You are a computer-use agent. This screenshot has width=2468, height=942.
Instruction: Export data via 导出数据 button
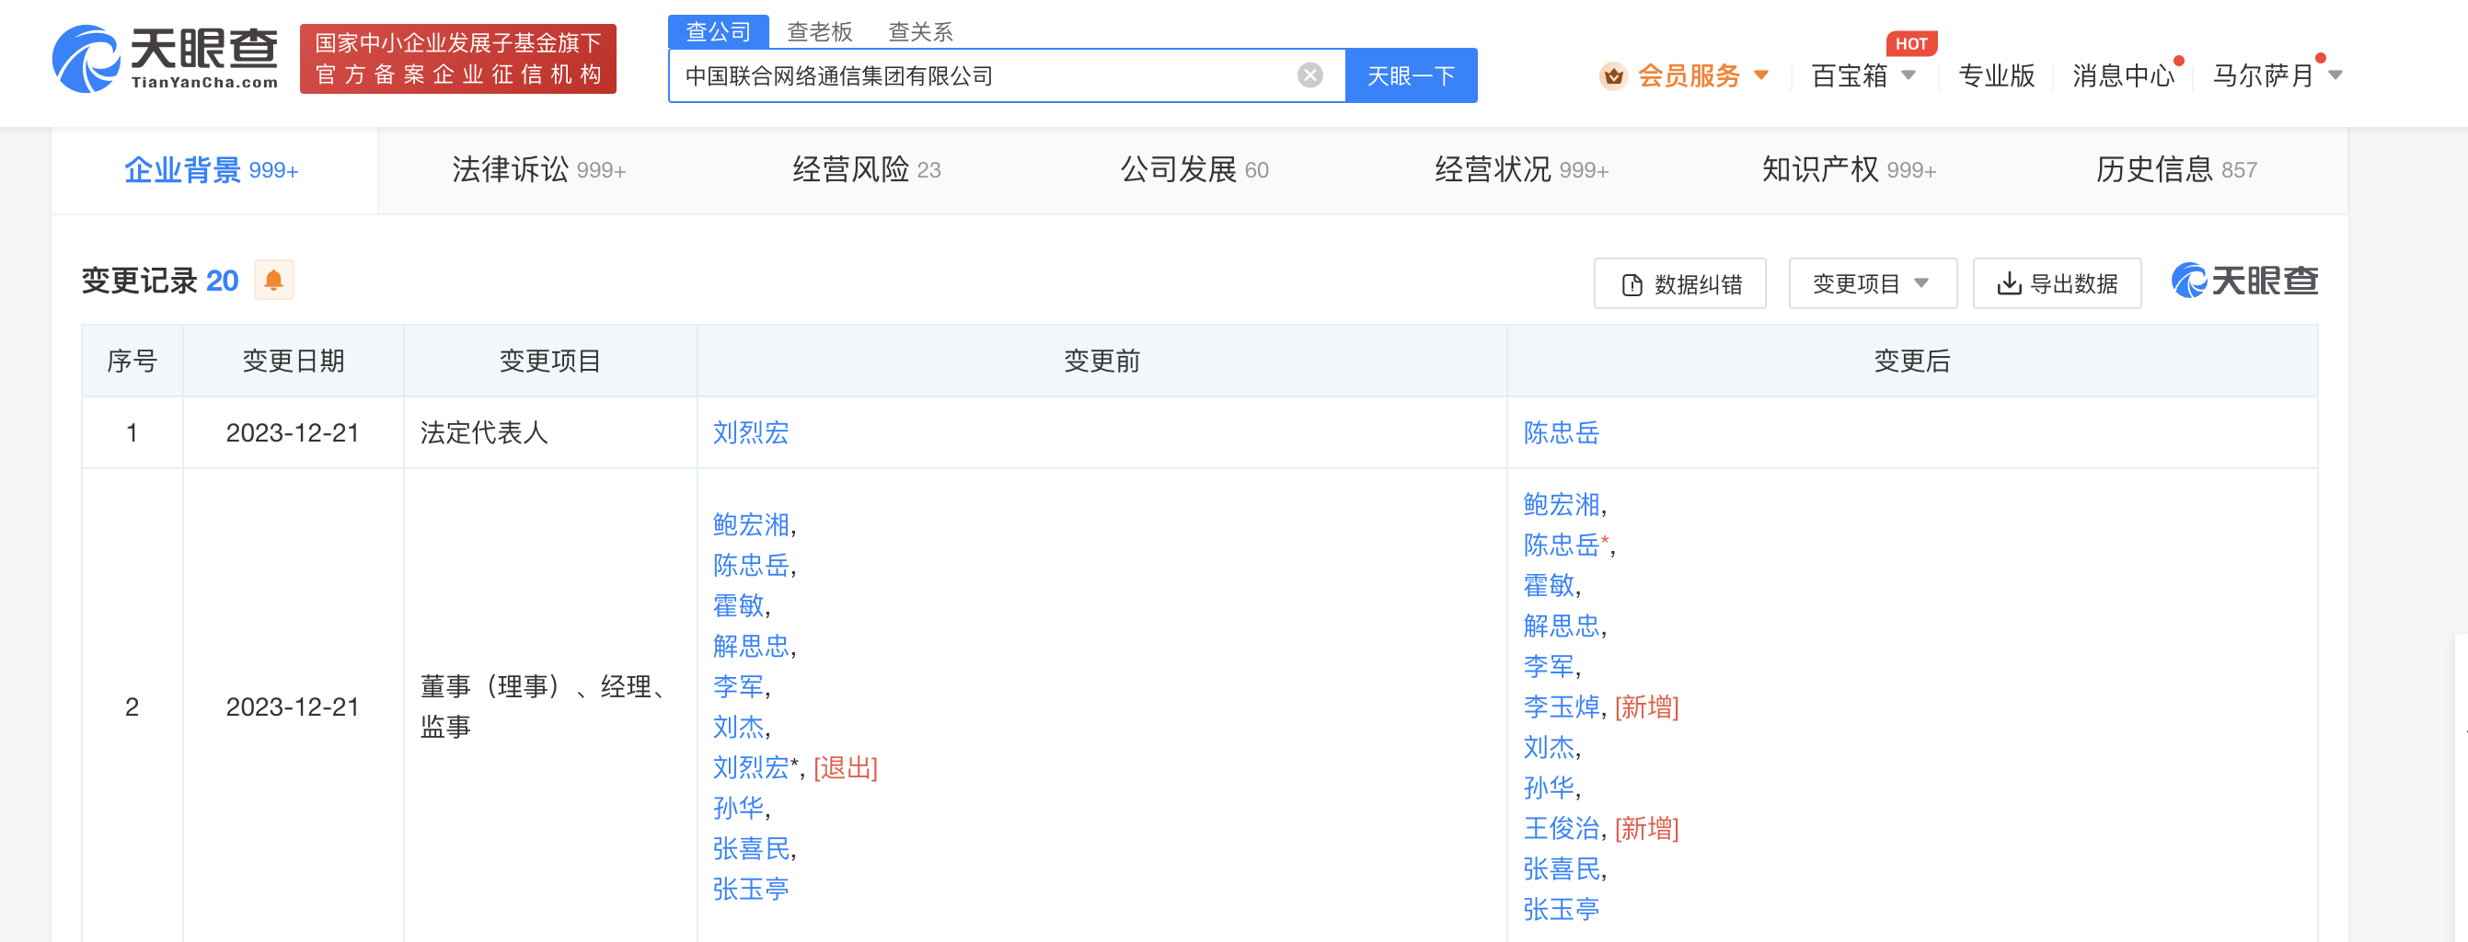point(2056,284)
